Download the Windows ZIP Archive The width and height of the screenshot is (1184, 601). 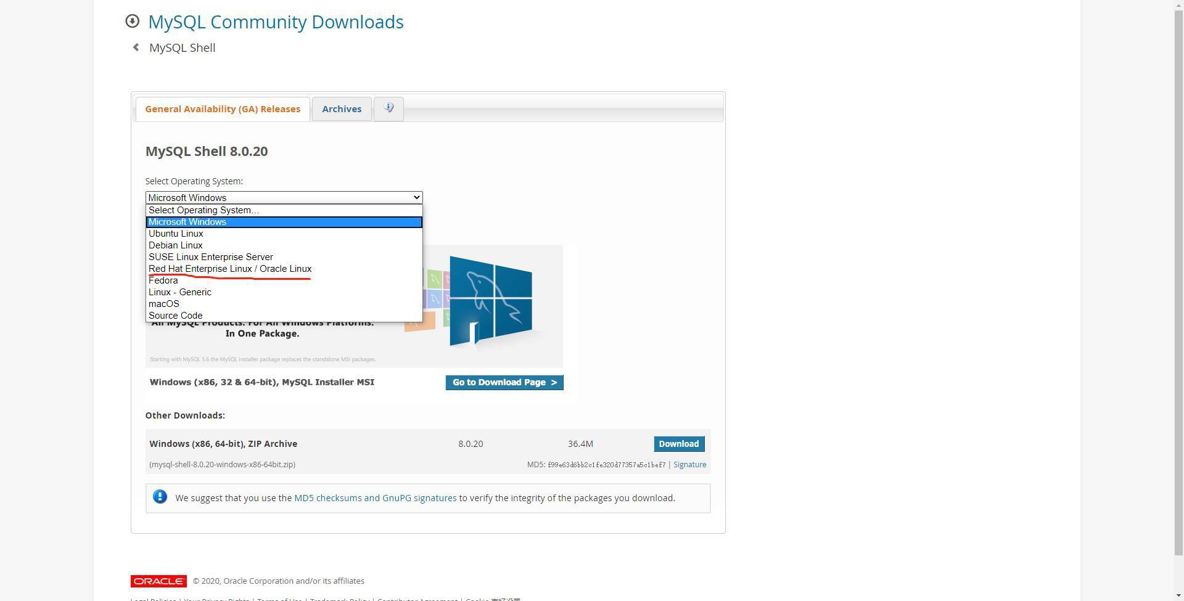click(679, 444)
